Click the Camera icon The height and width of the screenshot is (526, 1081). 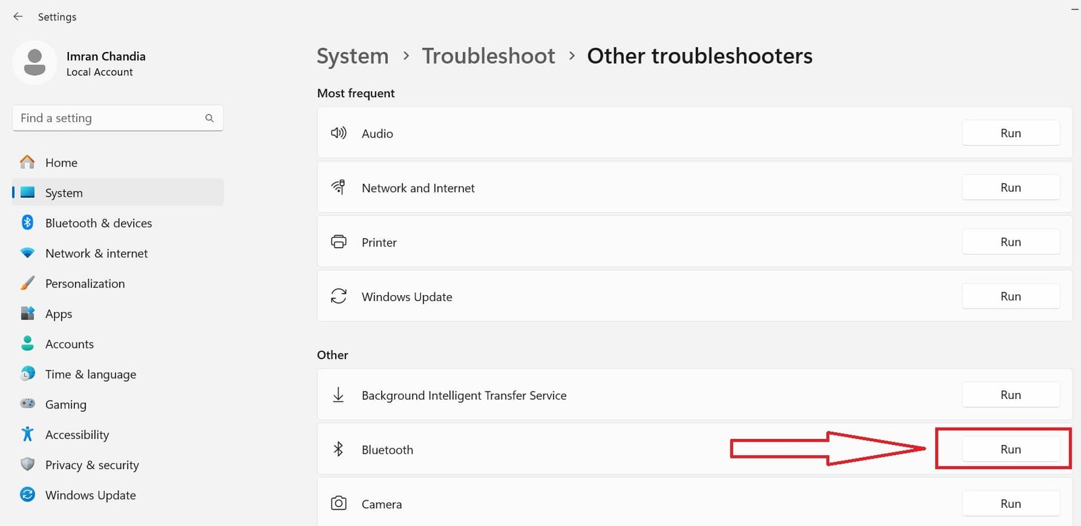[x=338, y=503]
